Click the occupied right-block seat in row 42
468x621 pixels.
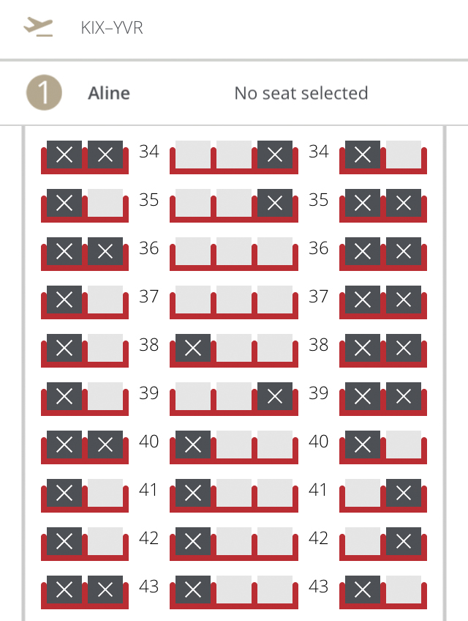[404, 541]
